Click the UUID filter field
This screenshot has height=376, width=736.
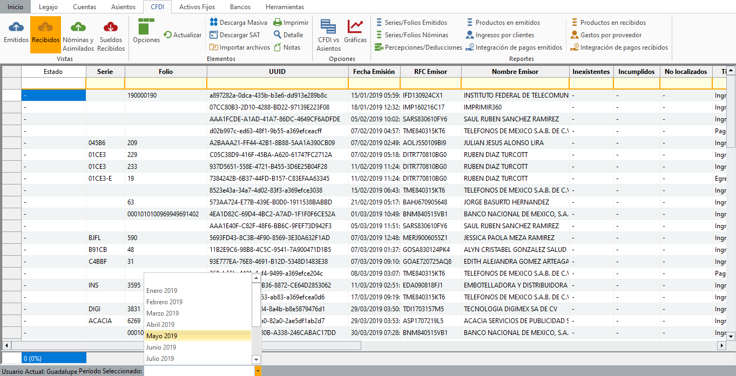tap(277, 83)
